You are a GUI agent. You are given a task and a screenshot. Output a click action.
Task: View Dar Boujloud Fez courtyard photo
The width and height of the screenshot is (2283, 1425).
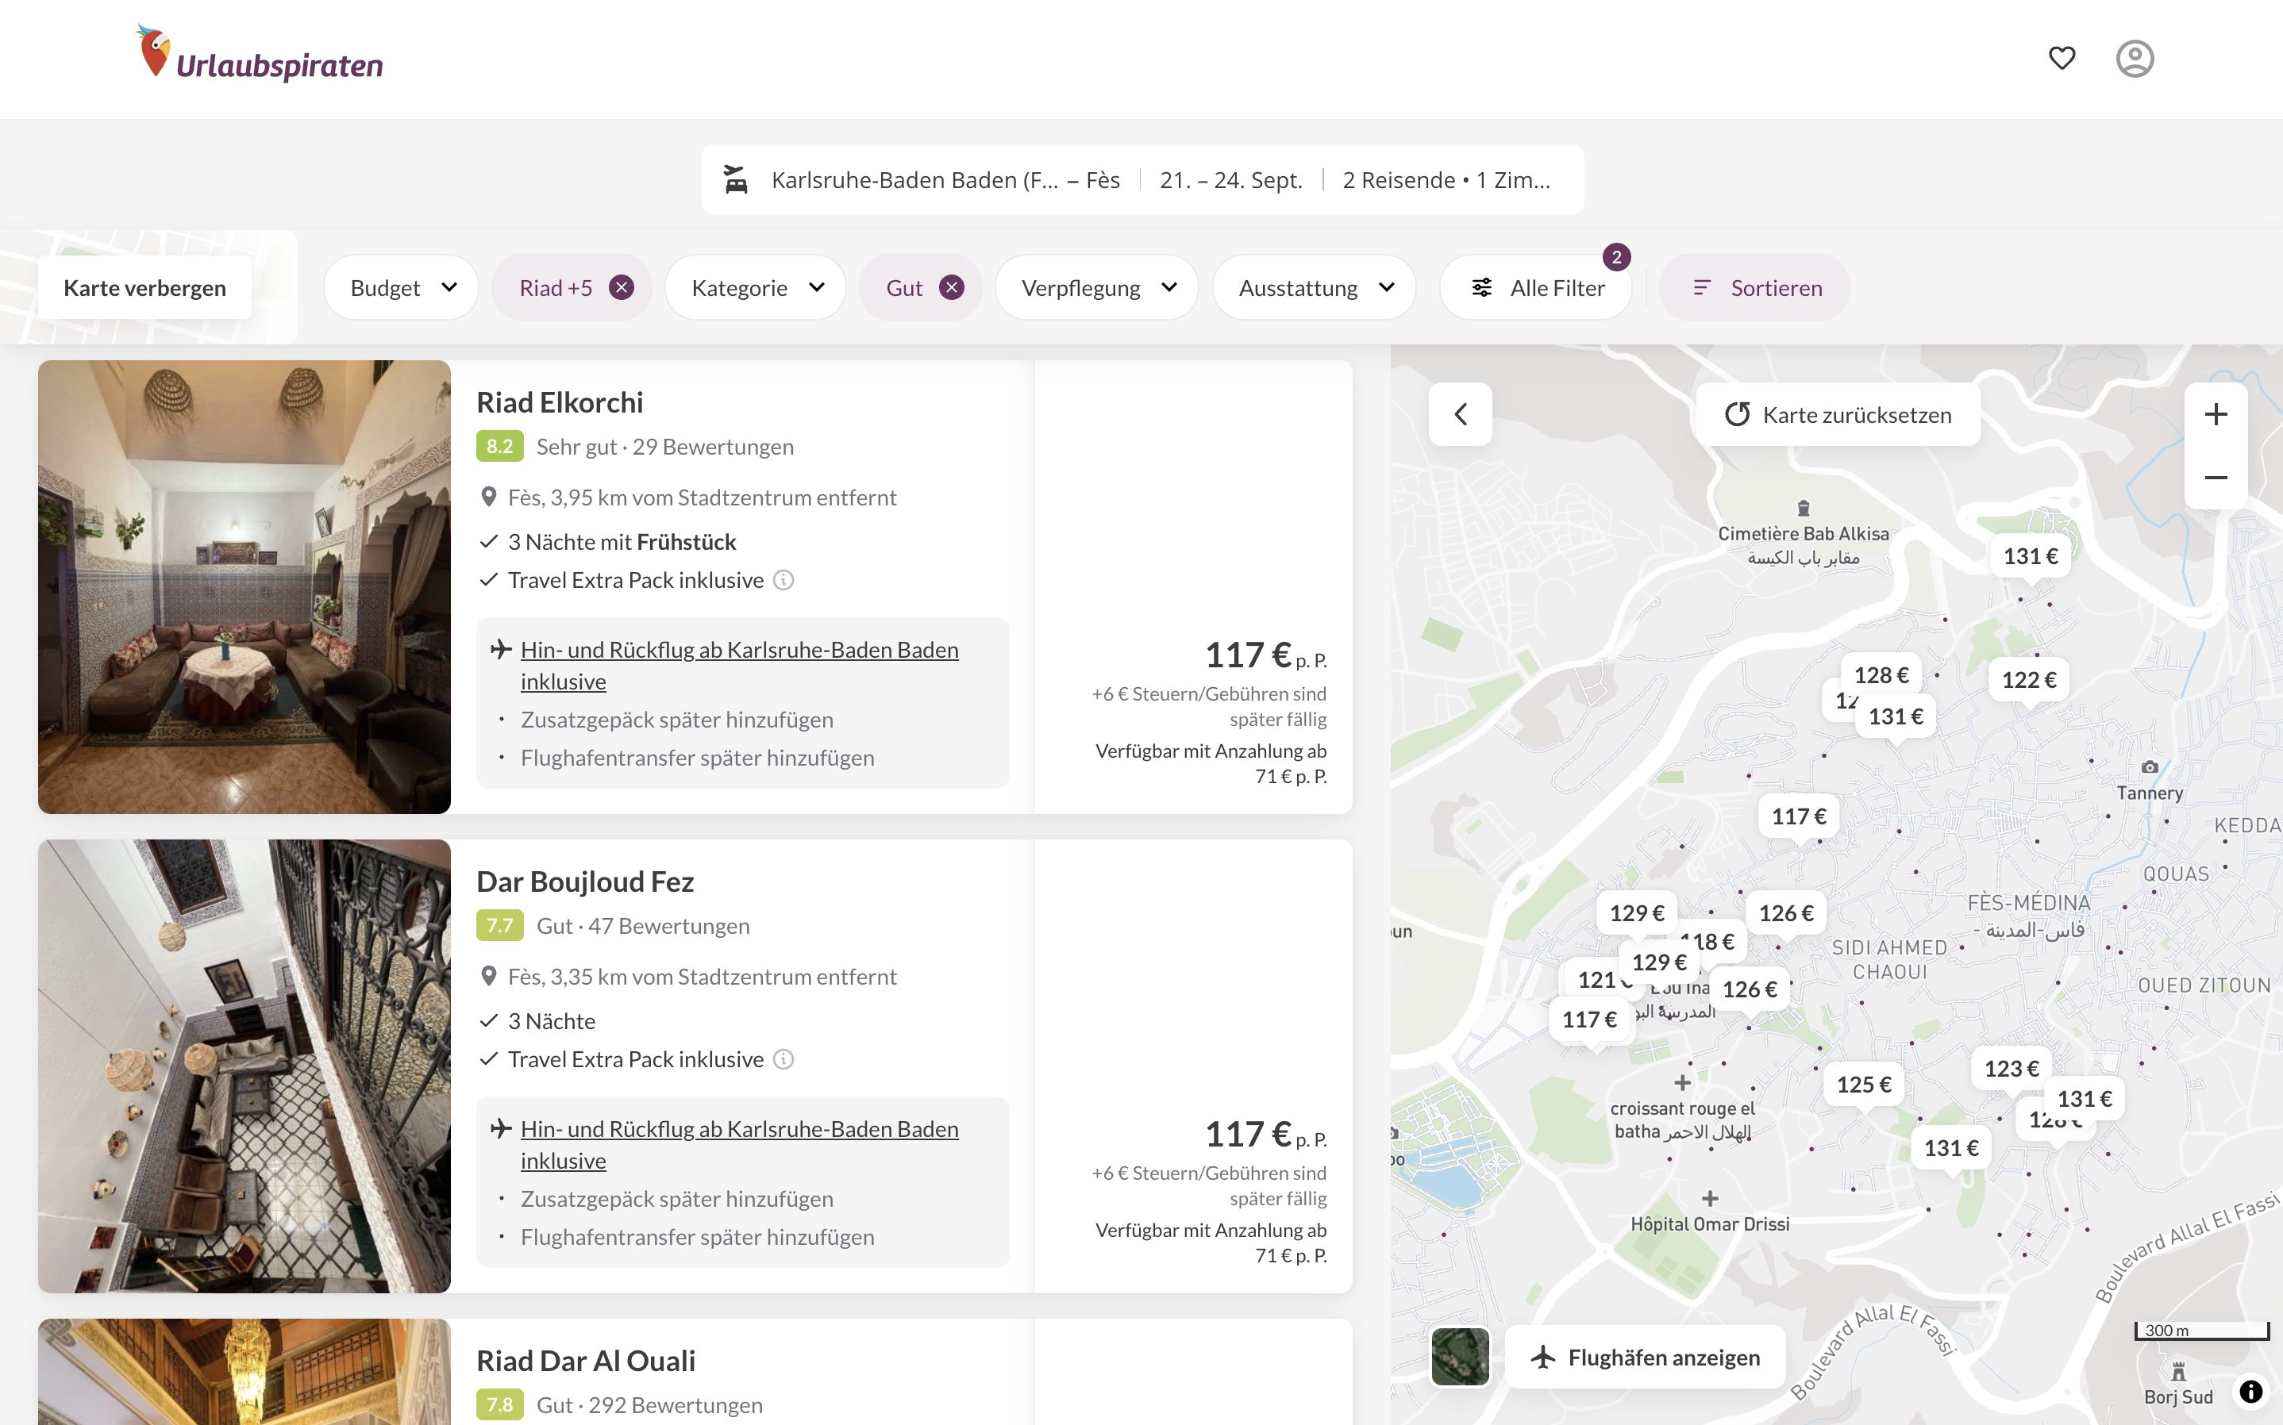[x=244, y=1066]
